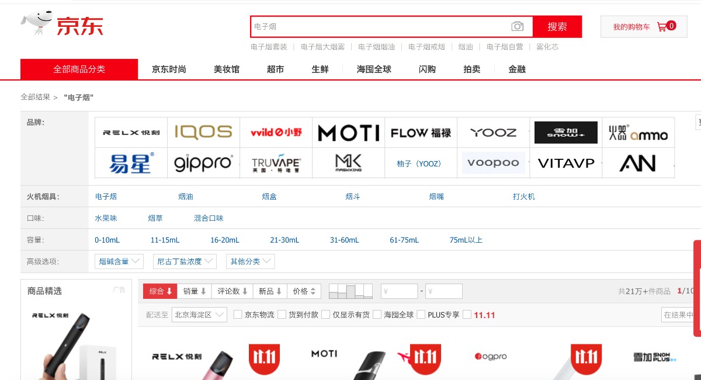Viewport: 701px width, 380px height.
Task: Click the JD dog mascot logo
Action: click(x=37, y=24)
